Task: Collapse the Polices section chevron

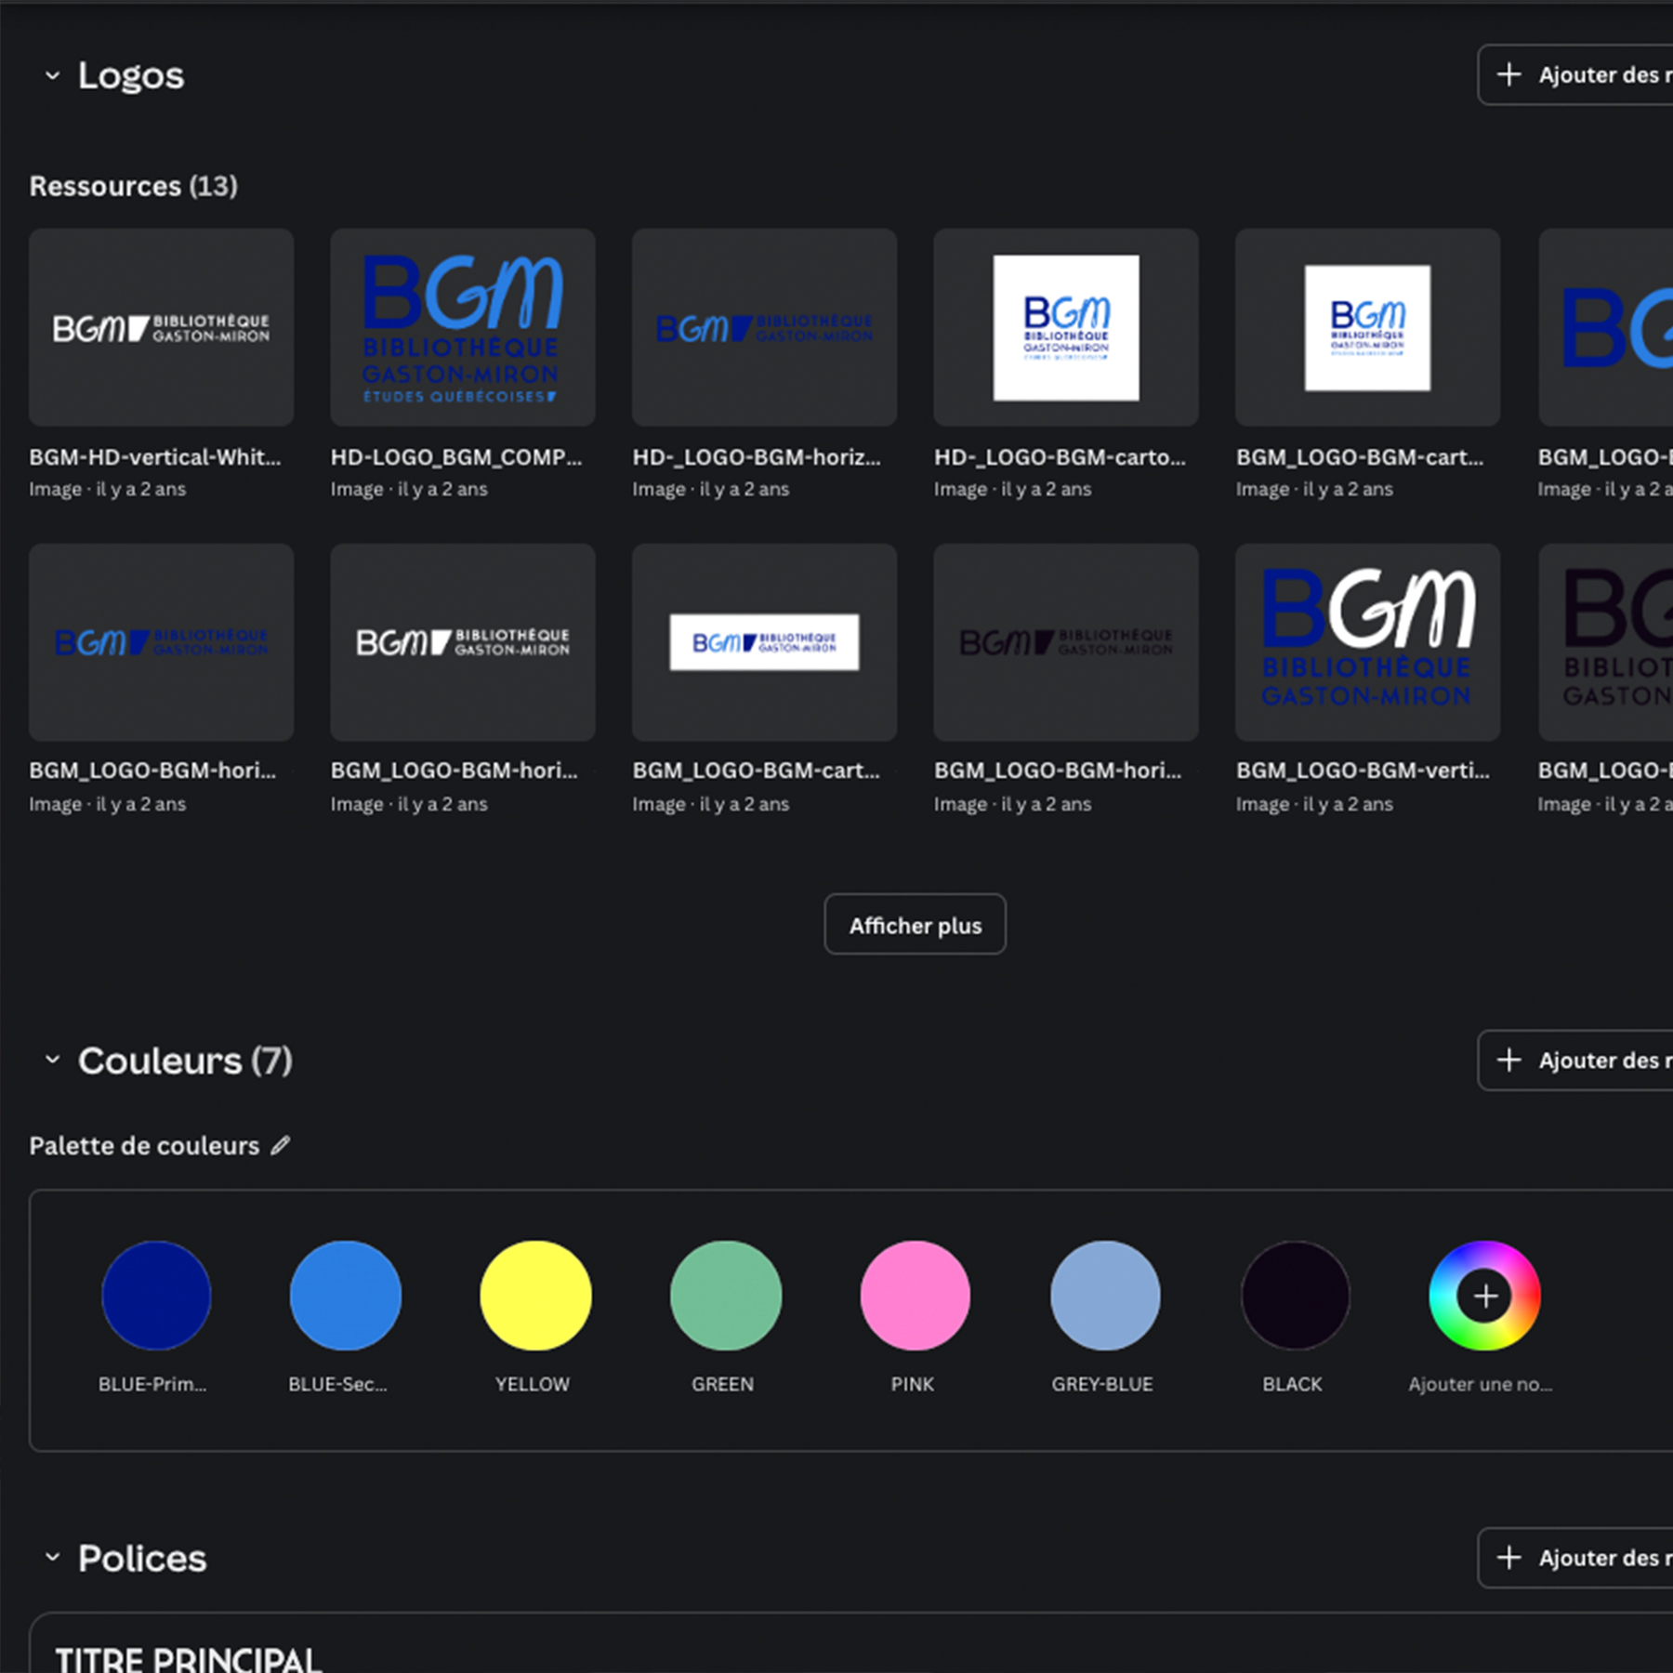Action: (x=53, y=1558)
